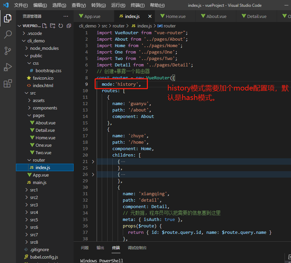This screenshot has width=291, height=263.
Task: Open Home.vue in the pages folder
Action: pyautogui.click(x=45, y=138)
